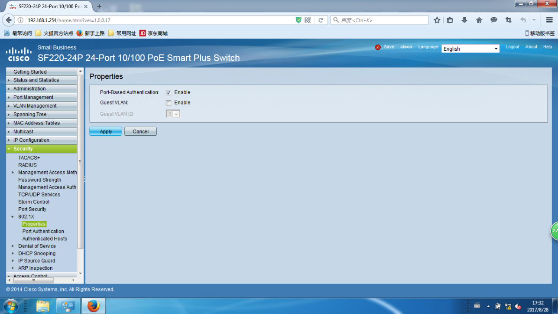Open a new browser tab with plus button
Image resolution: width=558 pixels, height=314 pixels.
coord(99,7)
